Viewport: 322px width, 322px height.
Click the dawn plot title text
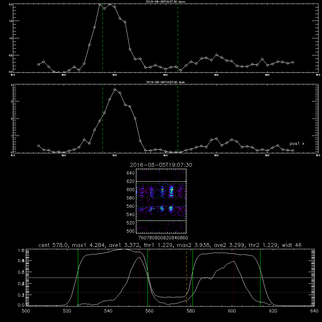tap(166, 2)
